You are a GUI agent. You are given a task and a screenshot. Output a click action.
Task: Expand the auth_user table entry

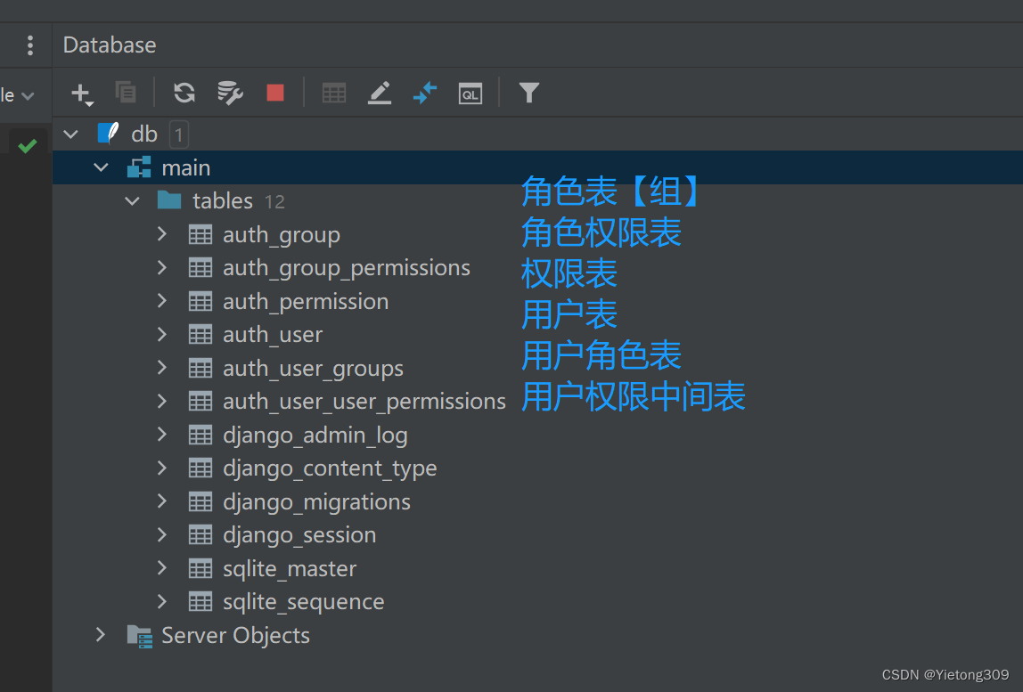click(x=162, y=334)
